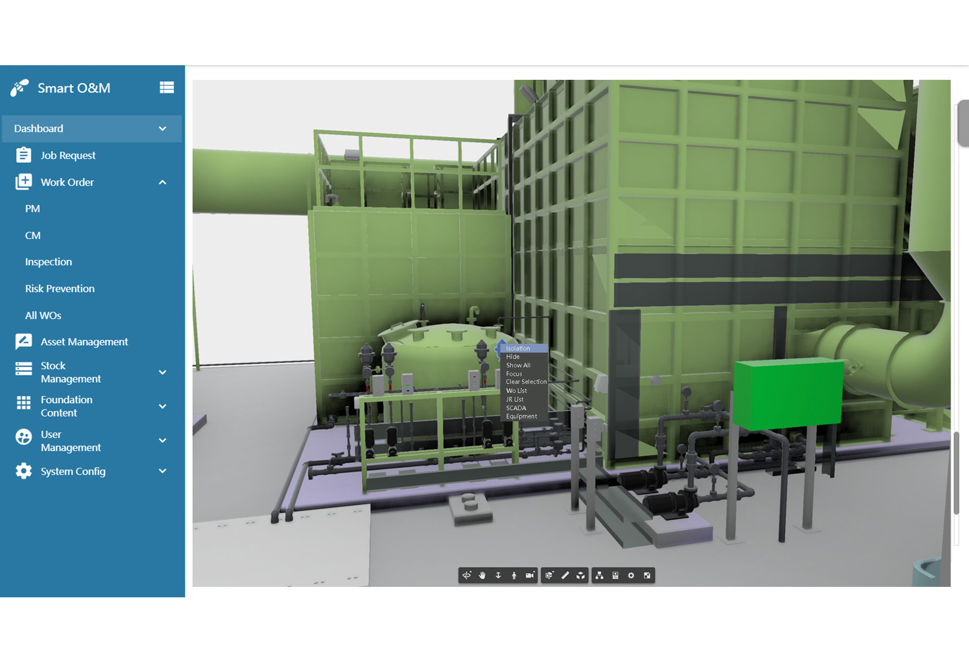Expand the Dashboard dropdown

click(162, 129)
